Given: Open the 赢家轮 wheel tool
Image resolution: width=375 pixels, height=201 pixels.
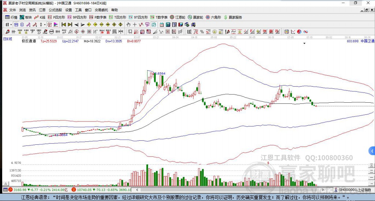Looking at the screenshot, I should 196,17.
